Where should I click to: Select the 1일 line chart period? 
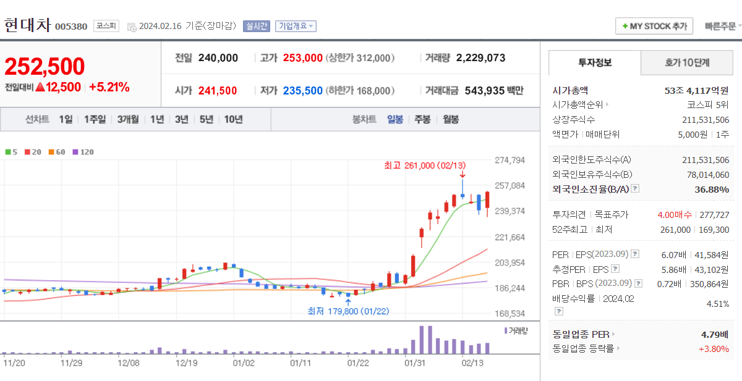click(x=66, y=120)
